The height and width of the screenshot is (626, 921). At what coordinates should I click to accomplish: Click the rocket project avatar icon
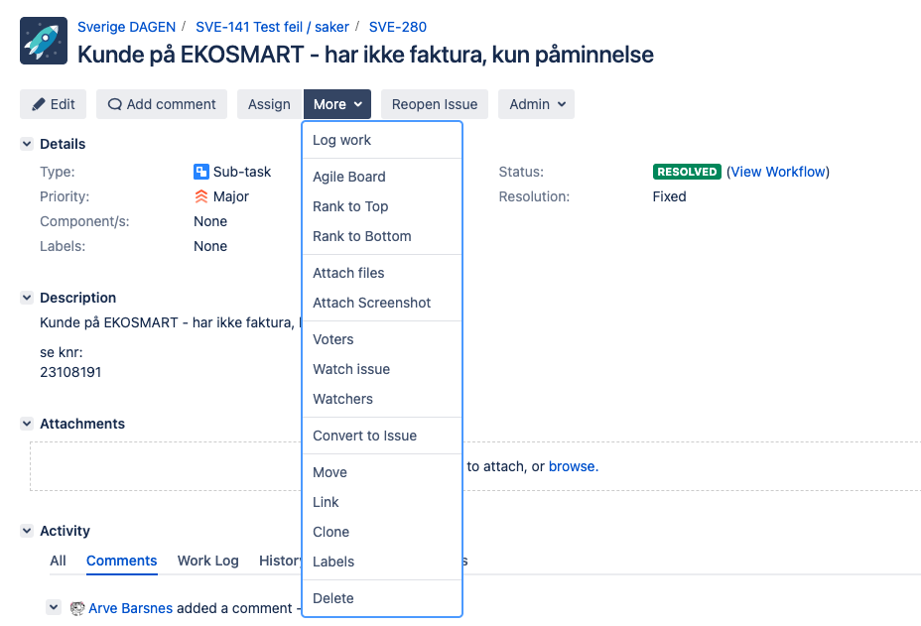44,41
